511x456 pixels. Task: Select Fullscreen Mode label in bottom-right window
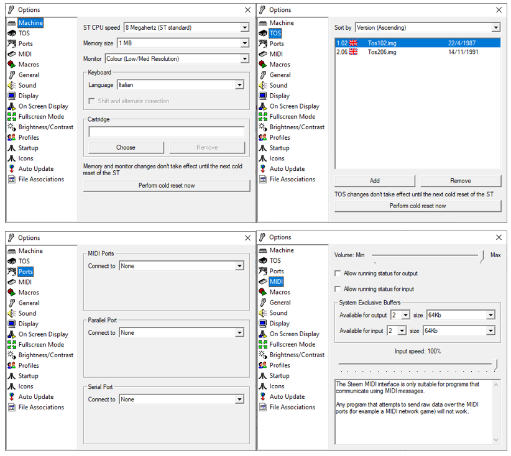tap(292, 344)
